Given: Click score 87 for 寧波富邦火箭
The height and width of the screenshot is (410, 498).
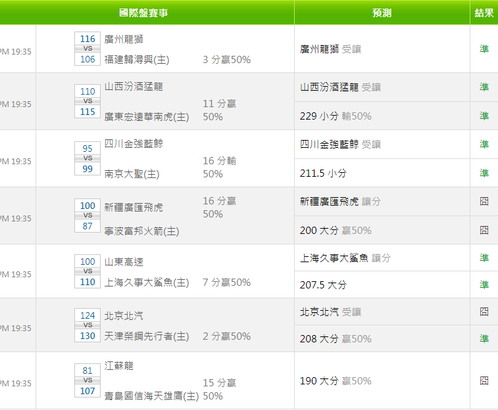Looking at the screenshot, I should 87,226.
